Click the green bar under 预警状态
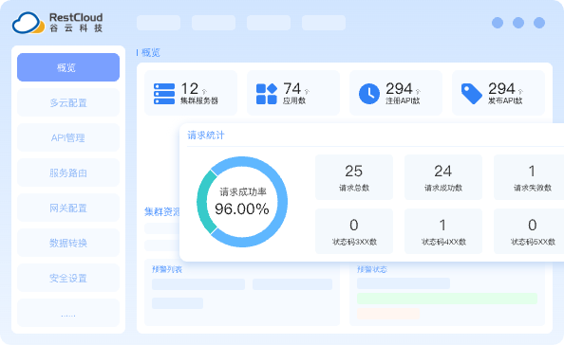The width and height of the screenshot is (564, 345). (x=447, y=299)
